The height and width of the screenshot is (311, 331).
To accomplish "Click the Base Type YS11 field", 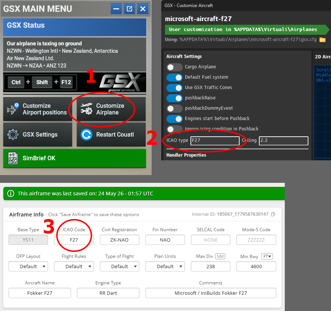I will (28, 240).
